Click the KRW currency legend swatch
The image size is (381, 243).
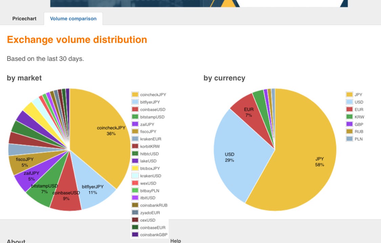click(350, 117)
